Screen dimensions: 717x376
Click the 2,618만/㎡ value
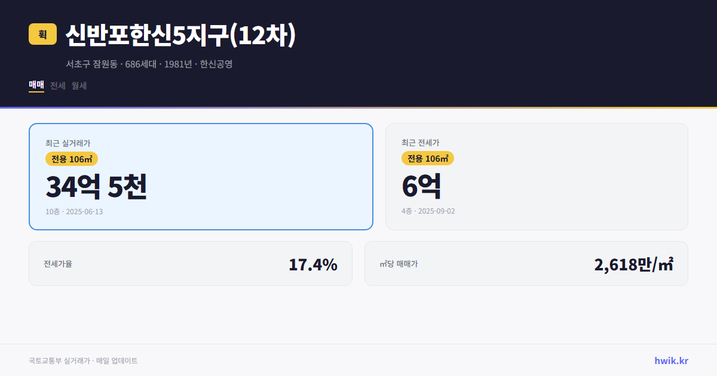pos(633,263)
